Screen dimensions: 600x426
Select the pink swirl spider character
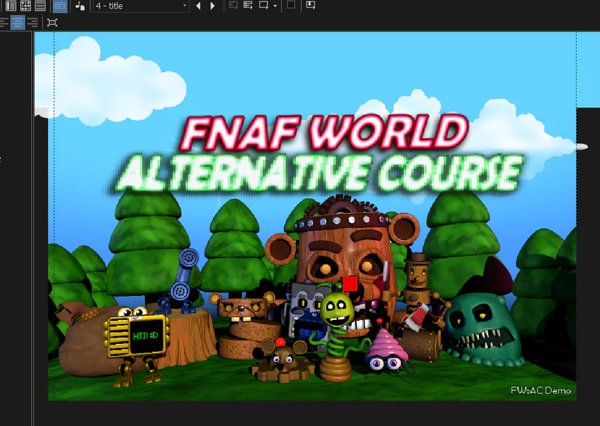click(387, 350)
